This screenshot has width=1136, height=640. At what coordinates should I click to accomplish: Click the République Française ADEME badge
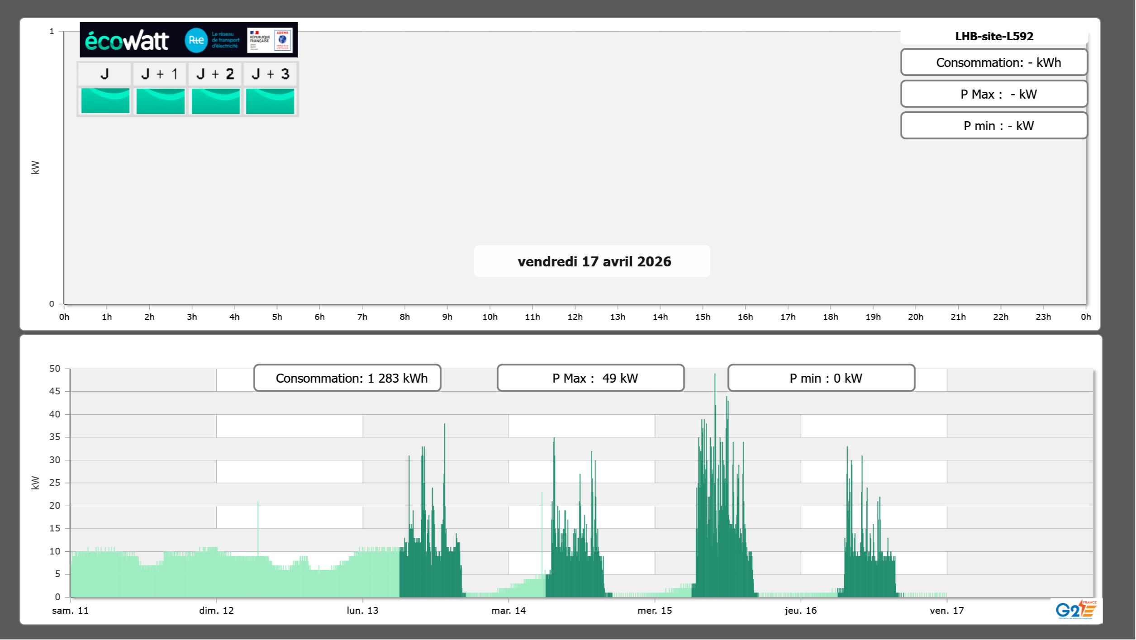tap(270, 40)
